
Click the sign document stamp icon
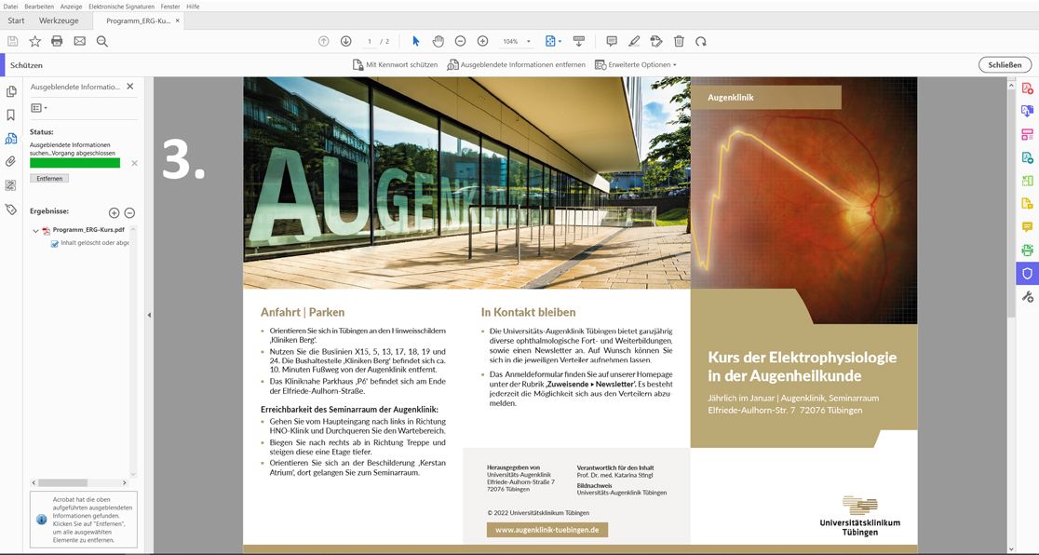pos(656,41)
